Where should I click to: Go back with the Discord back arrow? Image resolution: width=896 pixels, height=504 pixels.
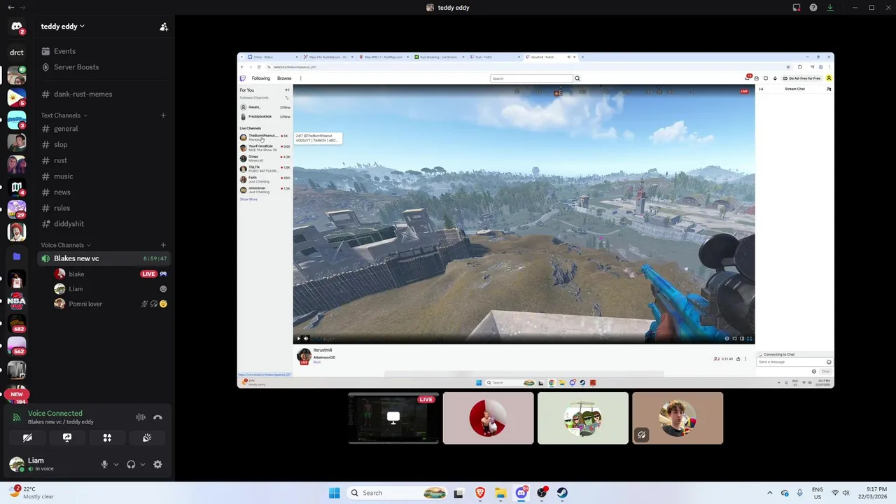[10, 8]
